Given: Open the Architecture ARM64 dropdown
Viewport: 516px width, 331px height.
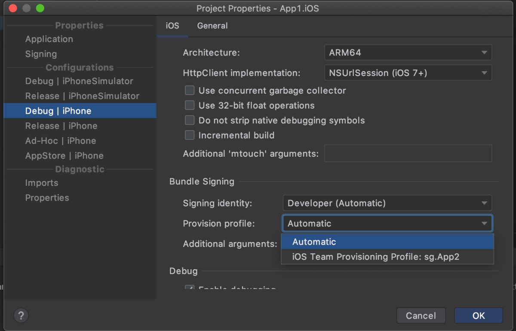Looking at the screenshot, I should click(408, 53).
